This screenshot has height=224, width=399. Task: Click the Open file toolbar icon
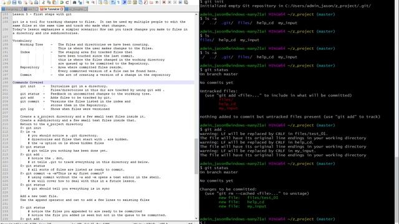coord(9,2)
